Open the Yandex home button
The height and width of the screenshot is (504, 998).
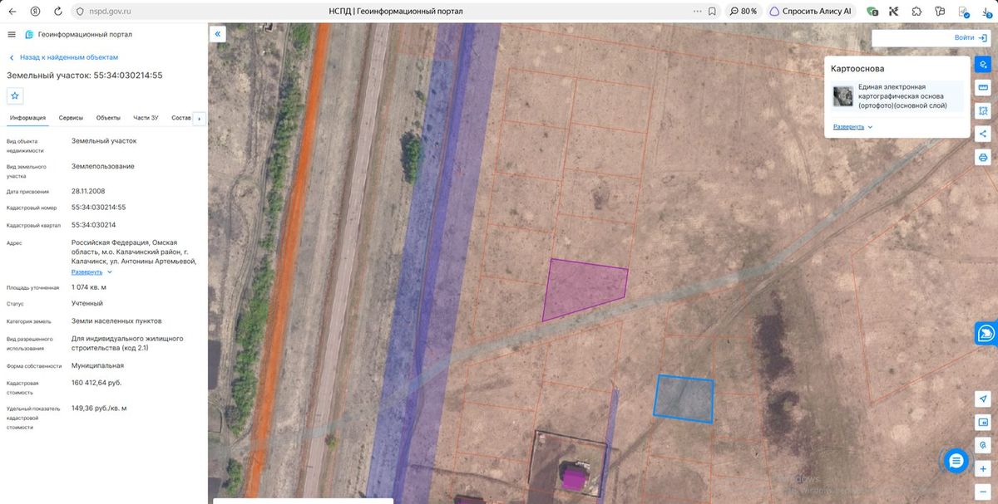(35, 12)
